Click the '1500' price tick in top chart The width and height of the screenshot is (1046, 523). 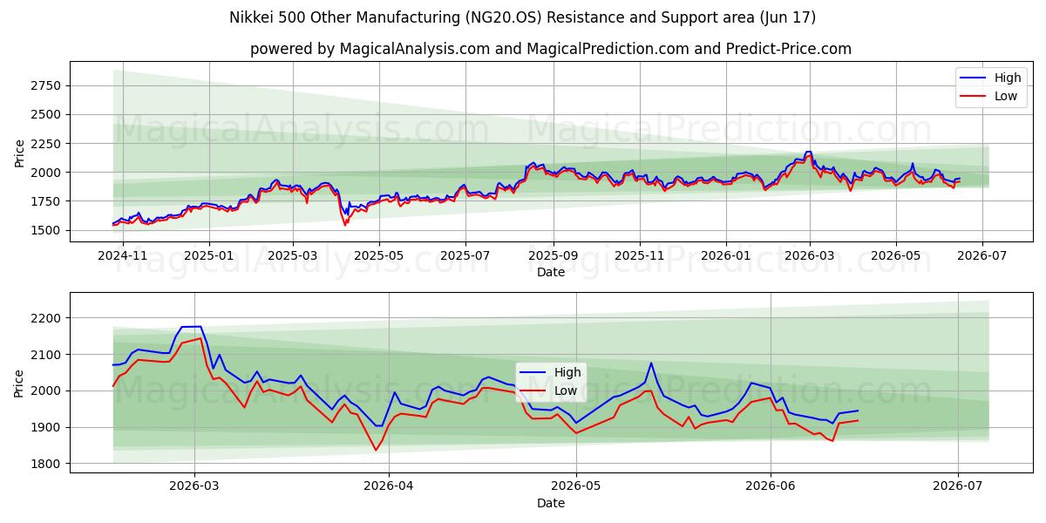pyautogui.click(x=44, y=230)
